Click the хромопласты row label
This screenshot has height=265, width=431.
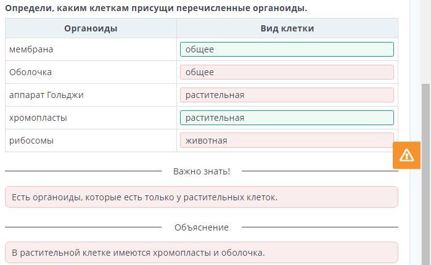(x=38, y=118)
